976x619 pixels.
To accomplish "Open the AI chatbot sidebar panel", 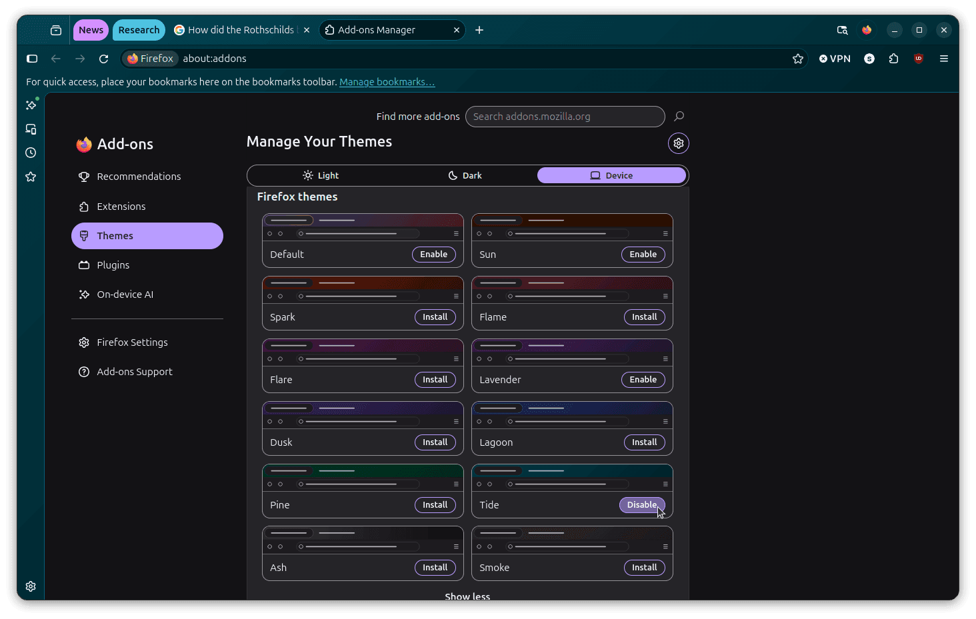I will (31, 105).
